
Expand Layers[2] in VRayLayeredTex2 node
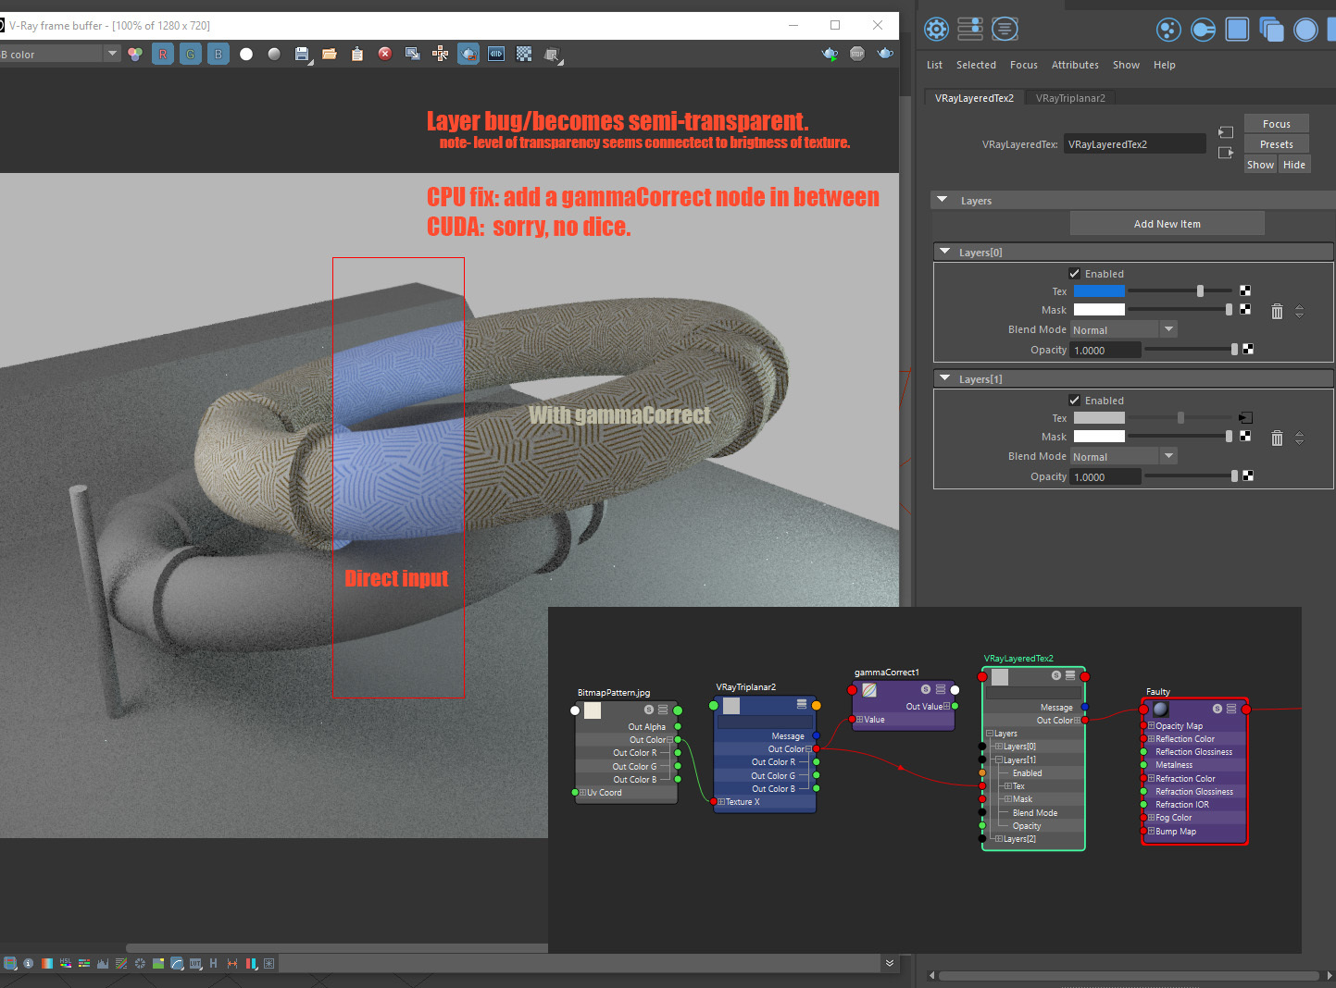(998, 839)
